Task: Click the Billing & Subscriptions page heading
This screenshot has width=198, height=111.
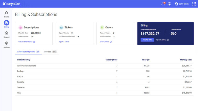Action: pyautogui.click(x=36, y=14)
